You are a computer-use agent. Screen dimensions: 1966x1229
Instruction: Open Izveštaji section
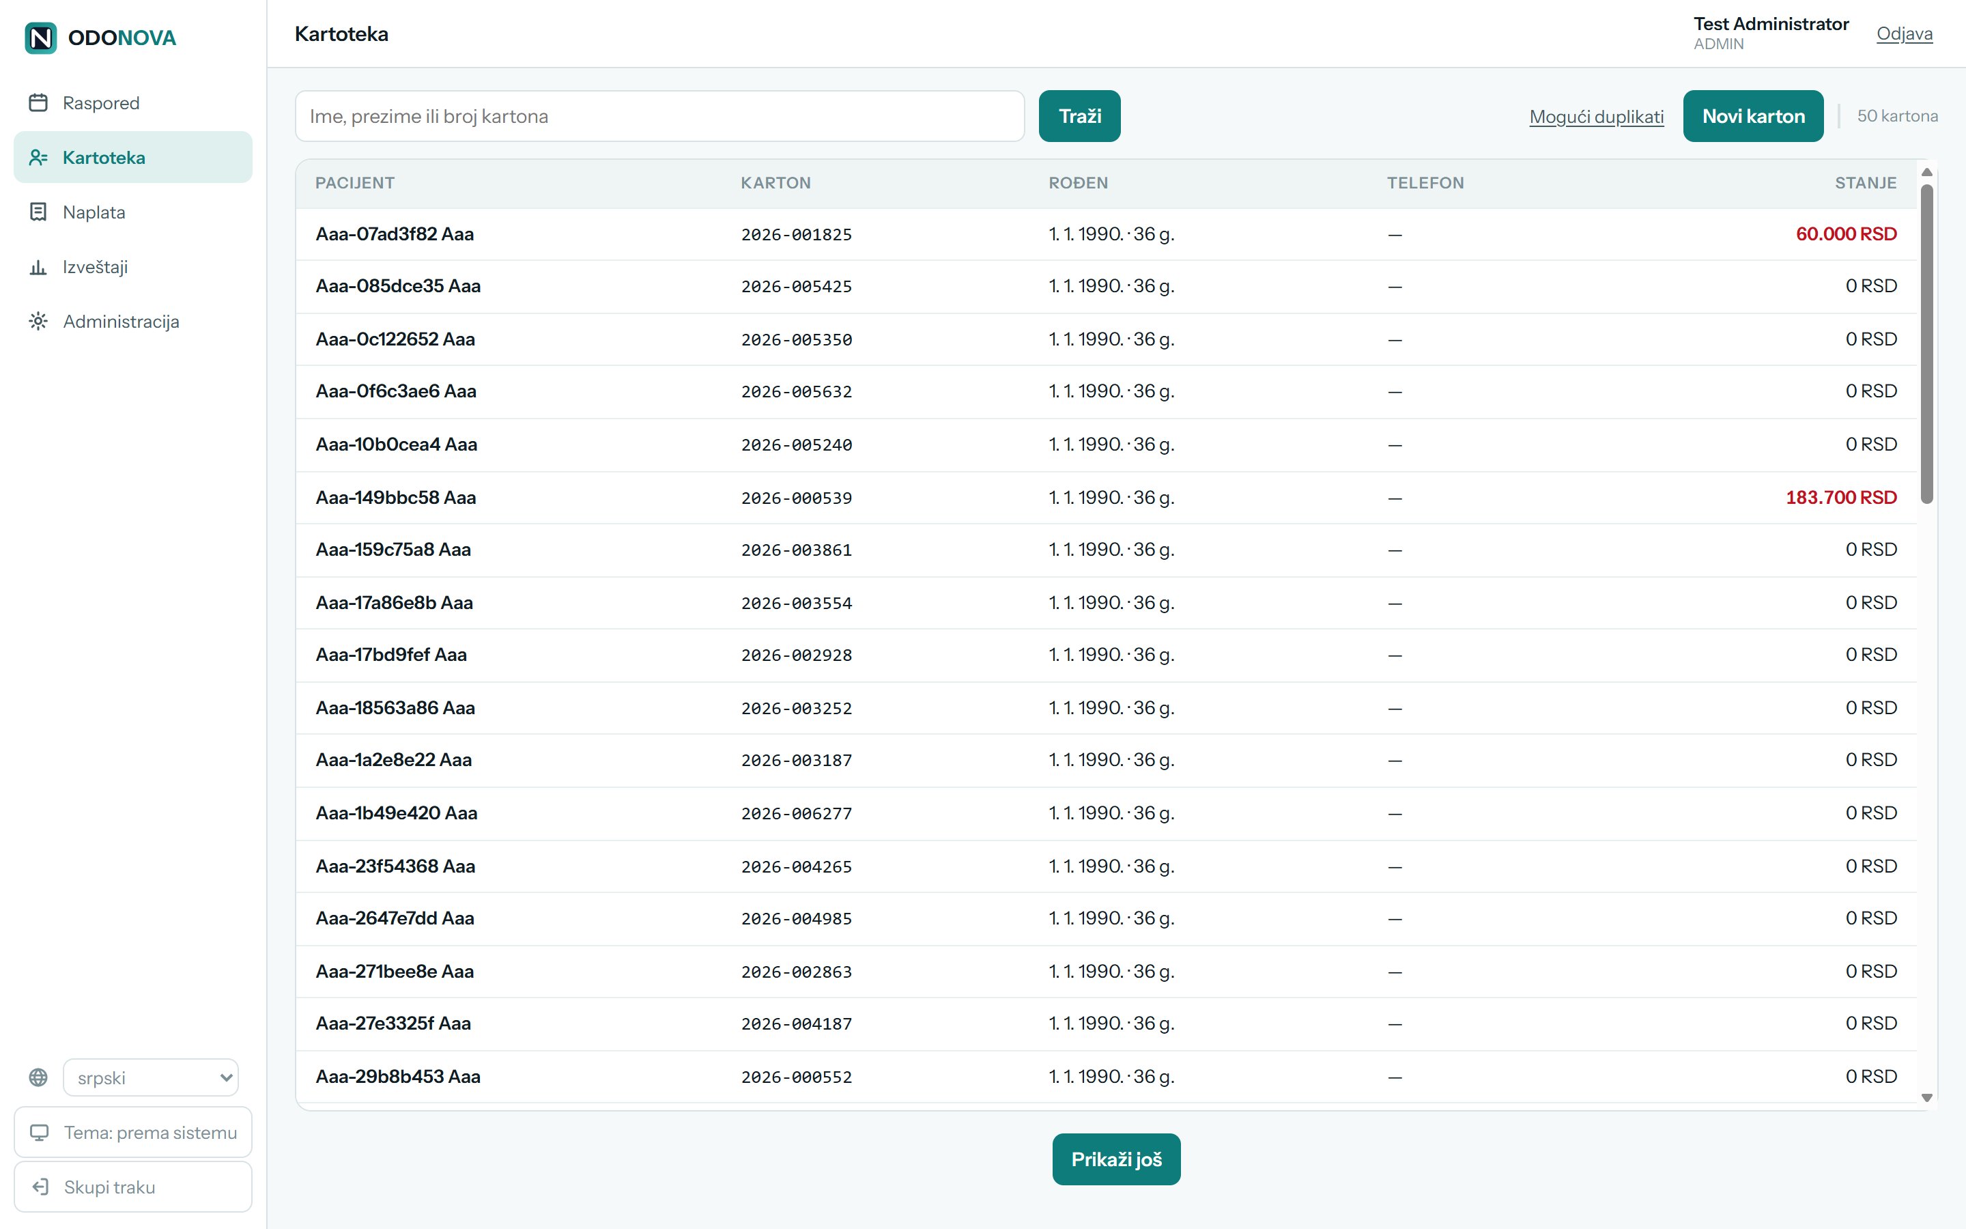tap(133, 266)
